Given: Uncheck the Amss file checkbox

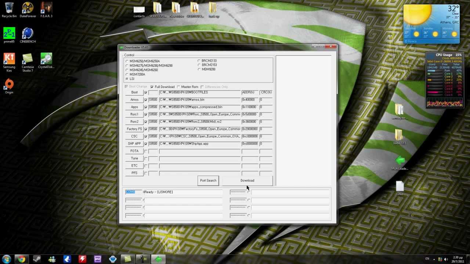Looking at the screenshot, I should click(x=146, y=100).
